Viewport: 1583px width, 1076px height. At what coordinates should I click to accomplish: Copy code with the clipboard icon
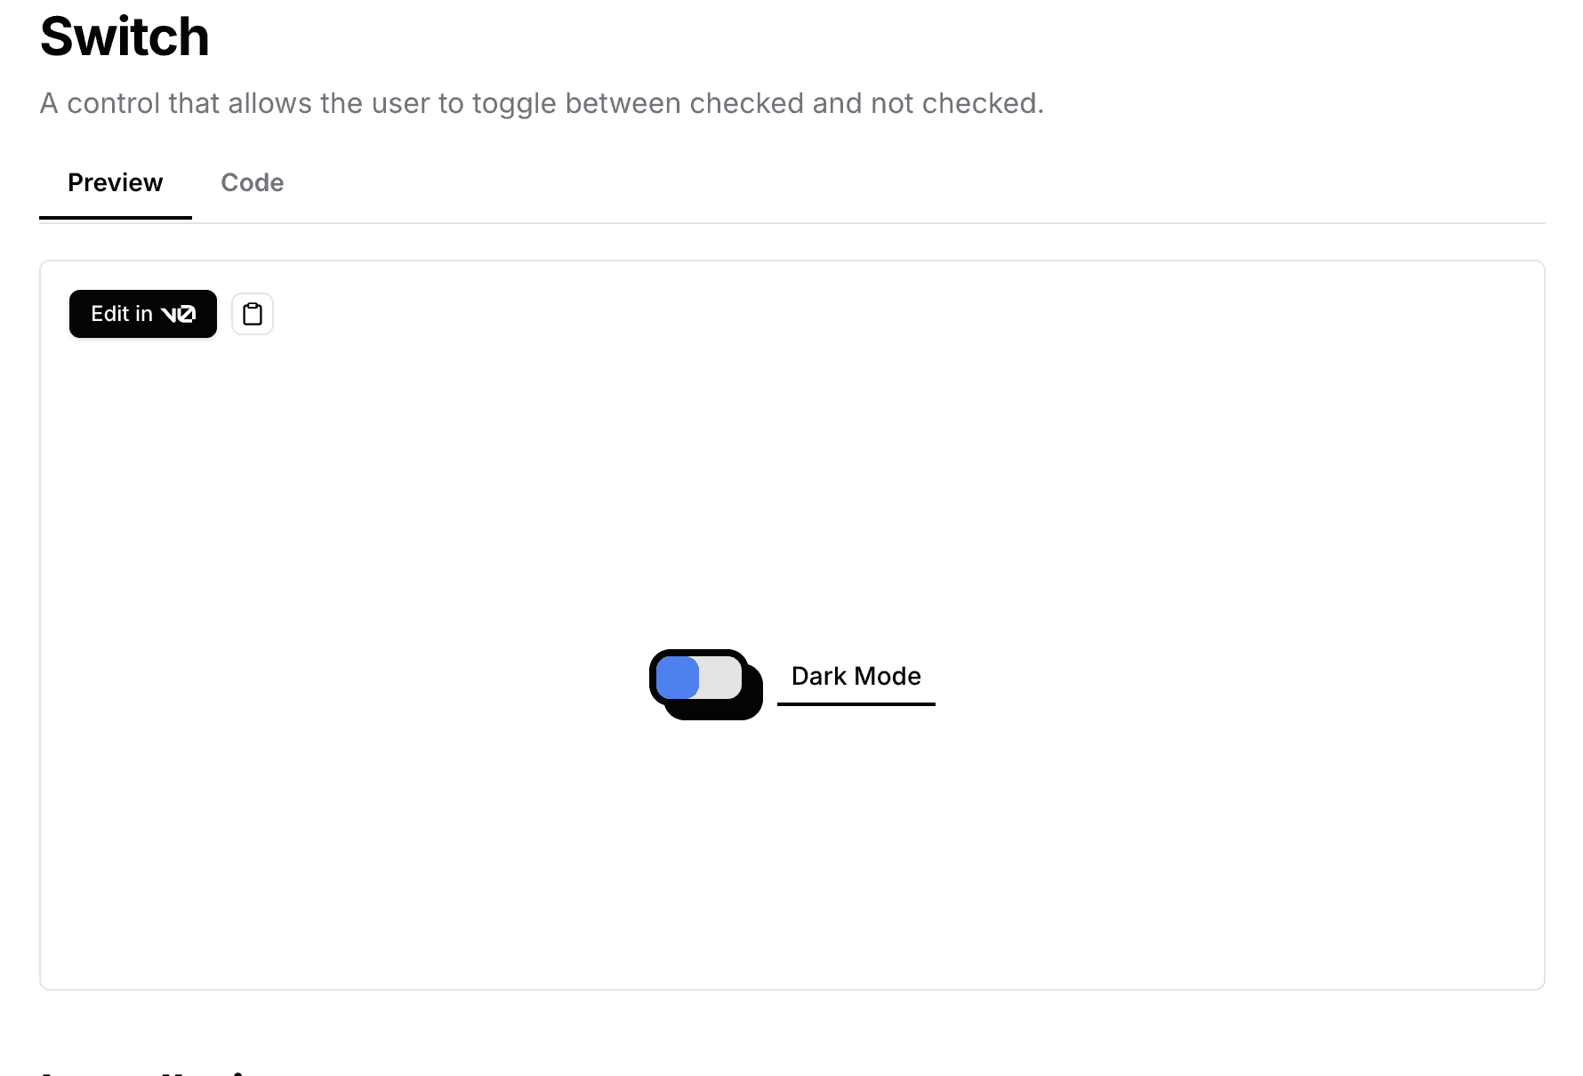(x=253, y=314)
